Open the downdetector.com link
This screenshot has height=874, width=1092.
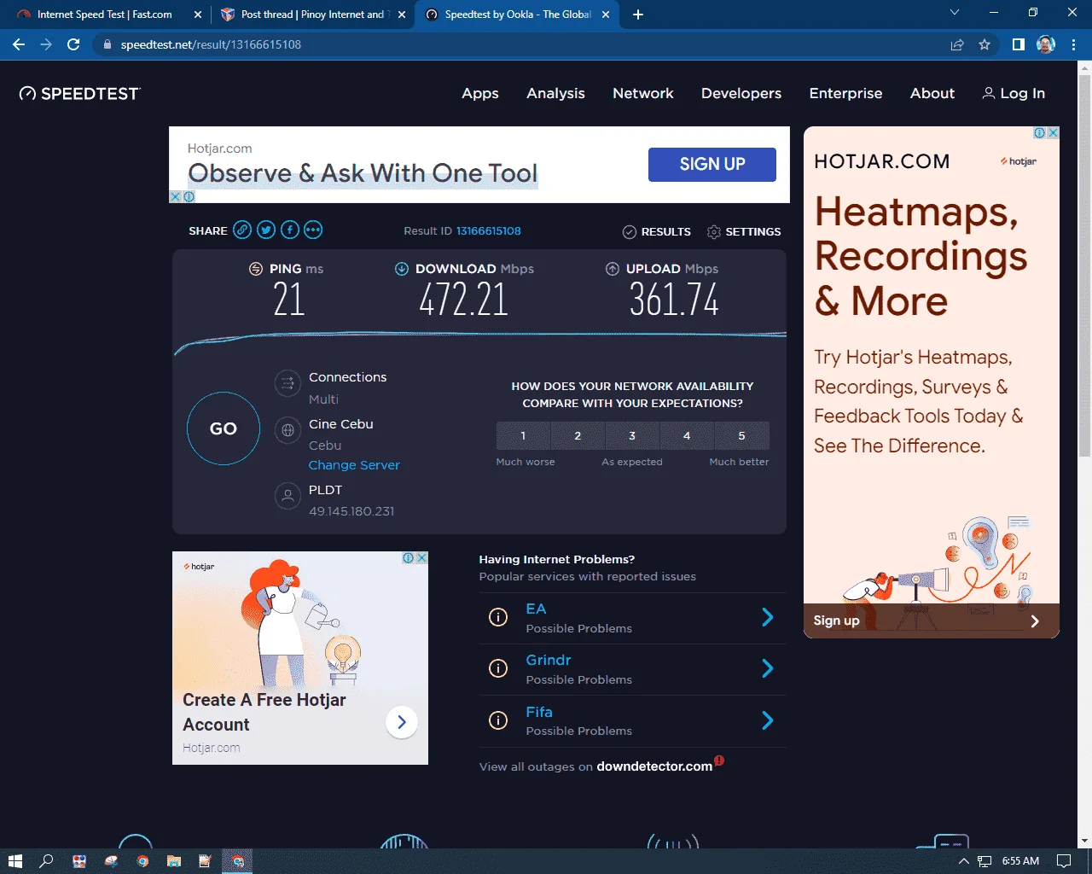pos(654,766)
